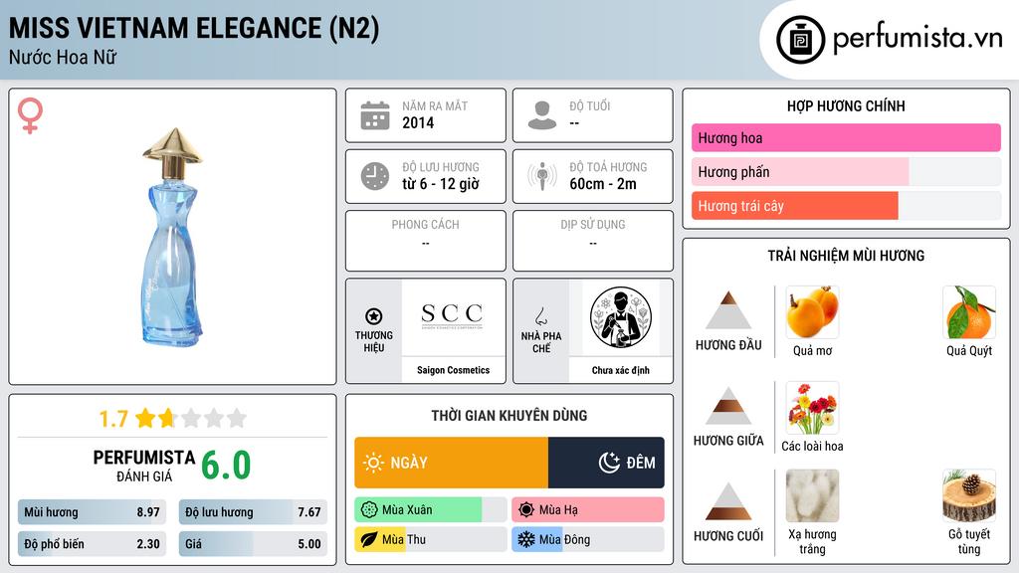Screen dimensions: 1019x573
Task: Select the Đêm nighttime bar
Action: [606, 463]
